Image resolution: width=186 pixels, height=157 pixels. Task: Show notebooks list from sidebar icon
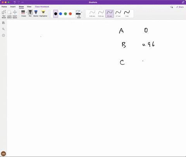tap(3, 23)
